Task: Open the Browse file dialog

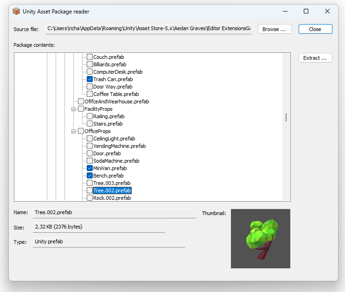Action: pos(275,29)
